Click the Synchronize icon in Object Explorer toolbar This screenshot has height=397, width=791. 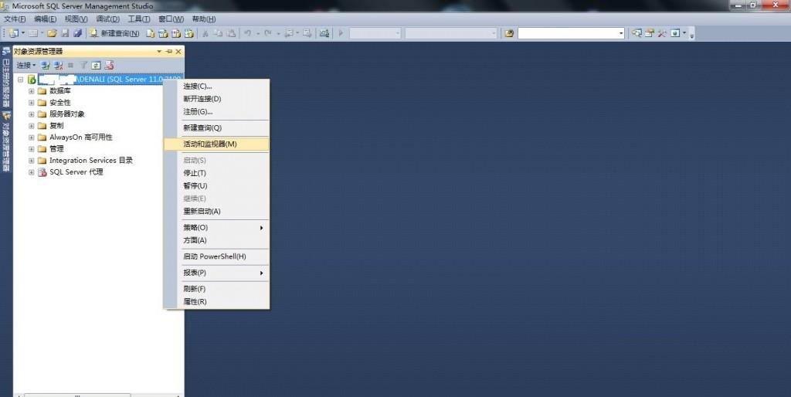[x=110, y=65]
